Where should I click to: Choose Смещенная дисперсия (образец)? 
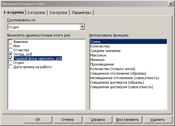(x=129, y=82)
